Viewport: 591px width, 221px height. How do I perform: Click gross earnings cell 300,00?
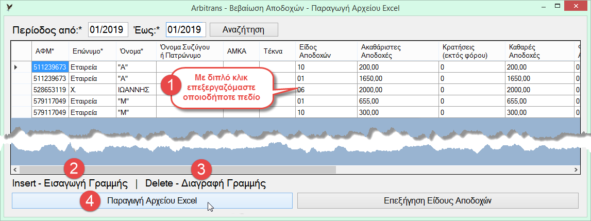[x=398, y=112]
